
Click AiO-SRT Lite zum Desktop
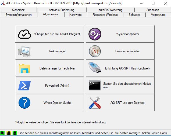pyautogui.click(x=120, y=103)
